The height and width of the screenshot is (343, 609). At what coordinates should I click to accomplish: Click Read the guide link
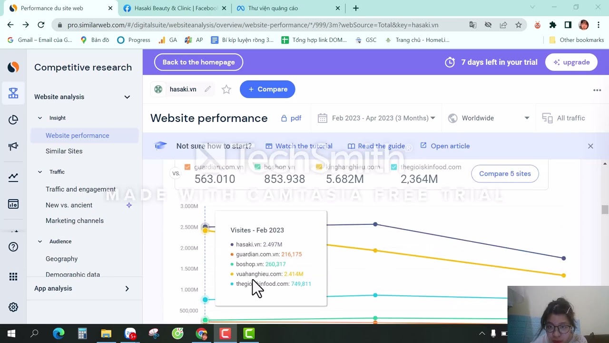pyautogui.click(x=376, y=146)
